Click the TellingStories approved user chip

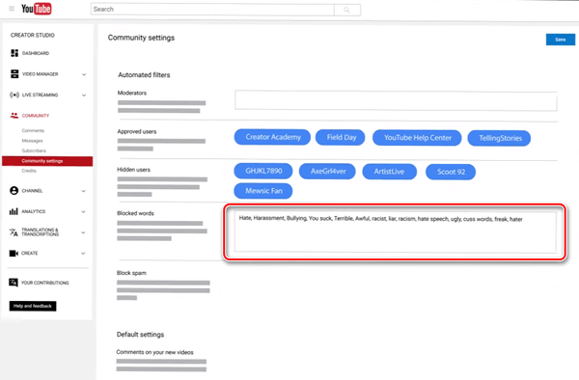point(500,138)
